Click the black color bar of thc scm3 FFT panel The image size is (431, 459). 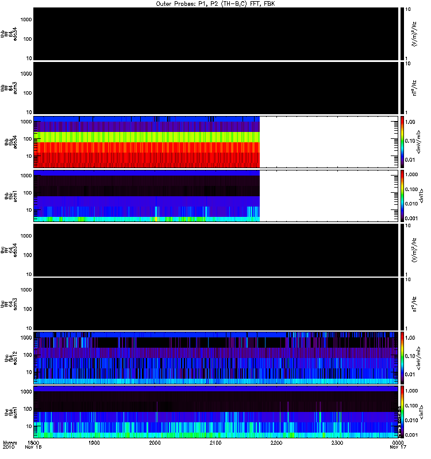point(402,304)
